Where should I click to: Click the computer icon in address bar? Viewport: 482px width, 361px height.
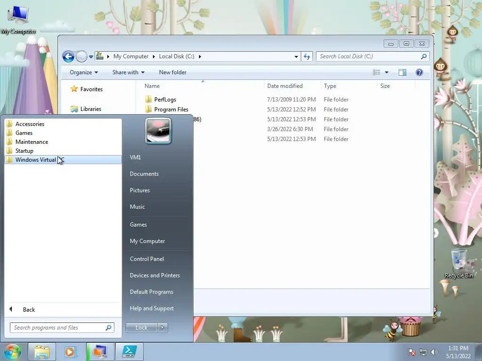[100, 56]
